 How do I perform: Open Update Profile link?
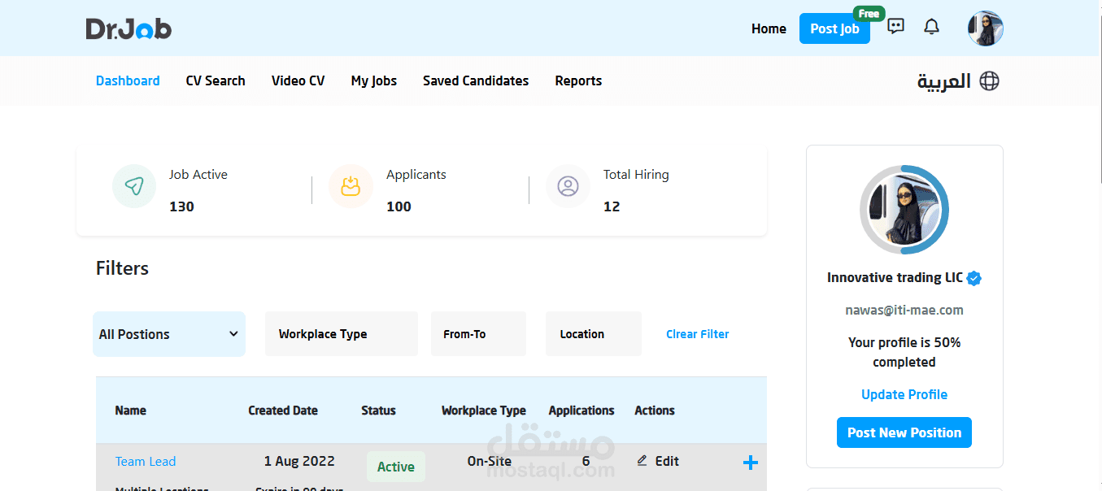[904, 394]
